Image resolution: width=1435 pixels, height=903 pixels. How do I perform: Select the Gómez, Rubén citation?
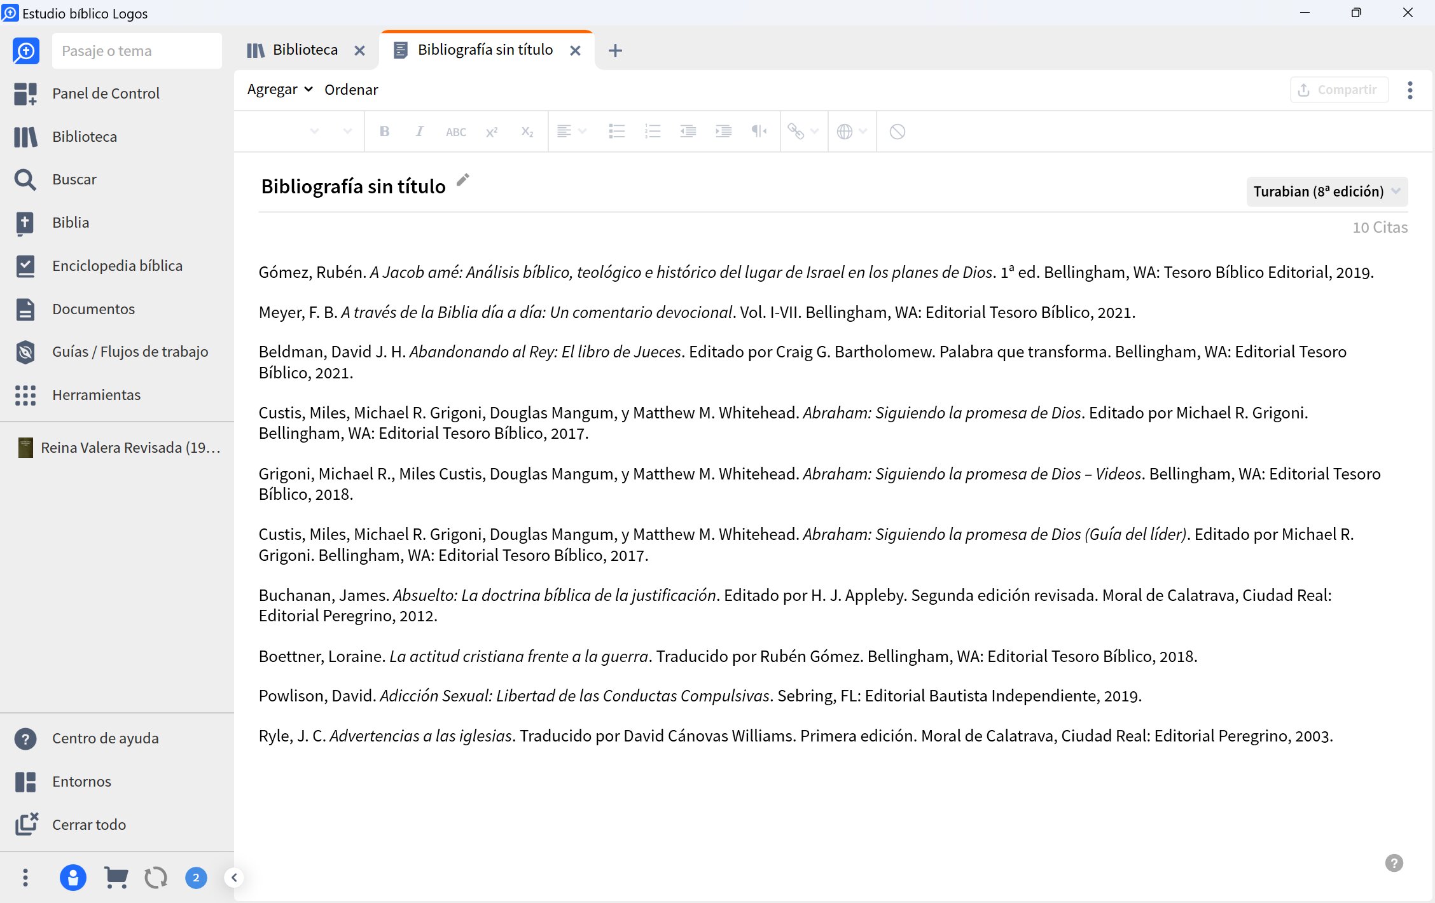[816, 272]
